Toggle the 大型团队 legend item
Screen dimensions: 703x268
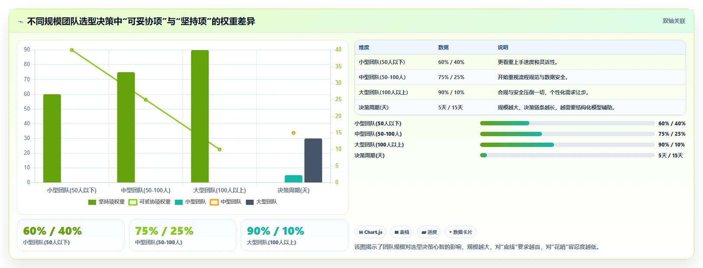[261, 202]
